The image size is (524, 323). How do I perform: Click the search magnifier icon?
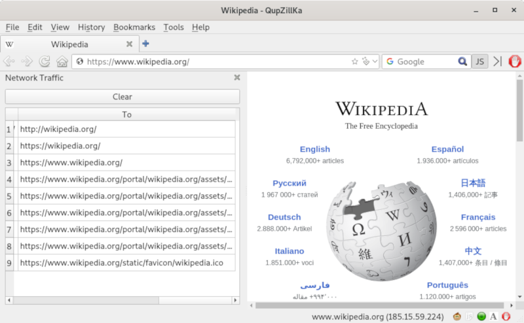pyautogui.click(x=462, y=61)
